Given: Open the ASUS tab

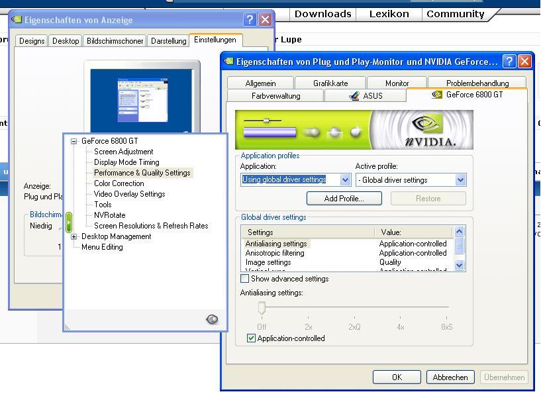Looking at the screenshot, I should click(x=366, y=95).
